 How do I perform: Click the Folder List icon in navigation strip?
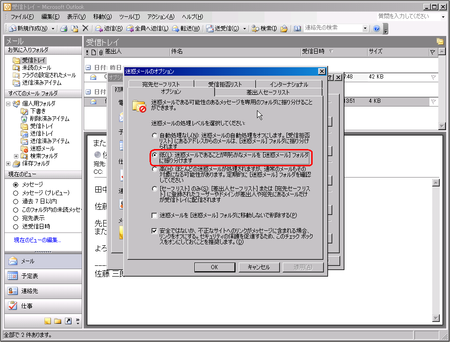point(57,321)
